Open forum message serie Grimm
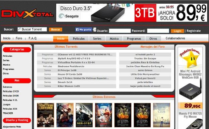The width and height of the screenshot is (209, 129). pos(145,70)
